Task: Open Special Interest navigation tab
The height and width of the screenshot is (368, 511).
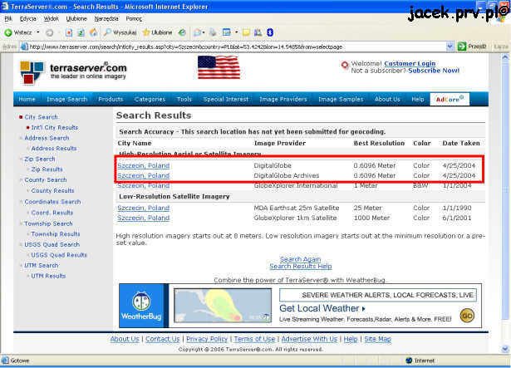Action: (226, 99)
